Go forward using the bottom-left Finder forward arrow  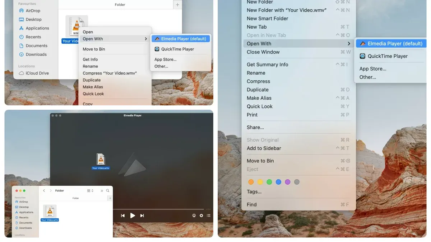coord(51,191)
